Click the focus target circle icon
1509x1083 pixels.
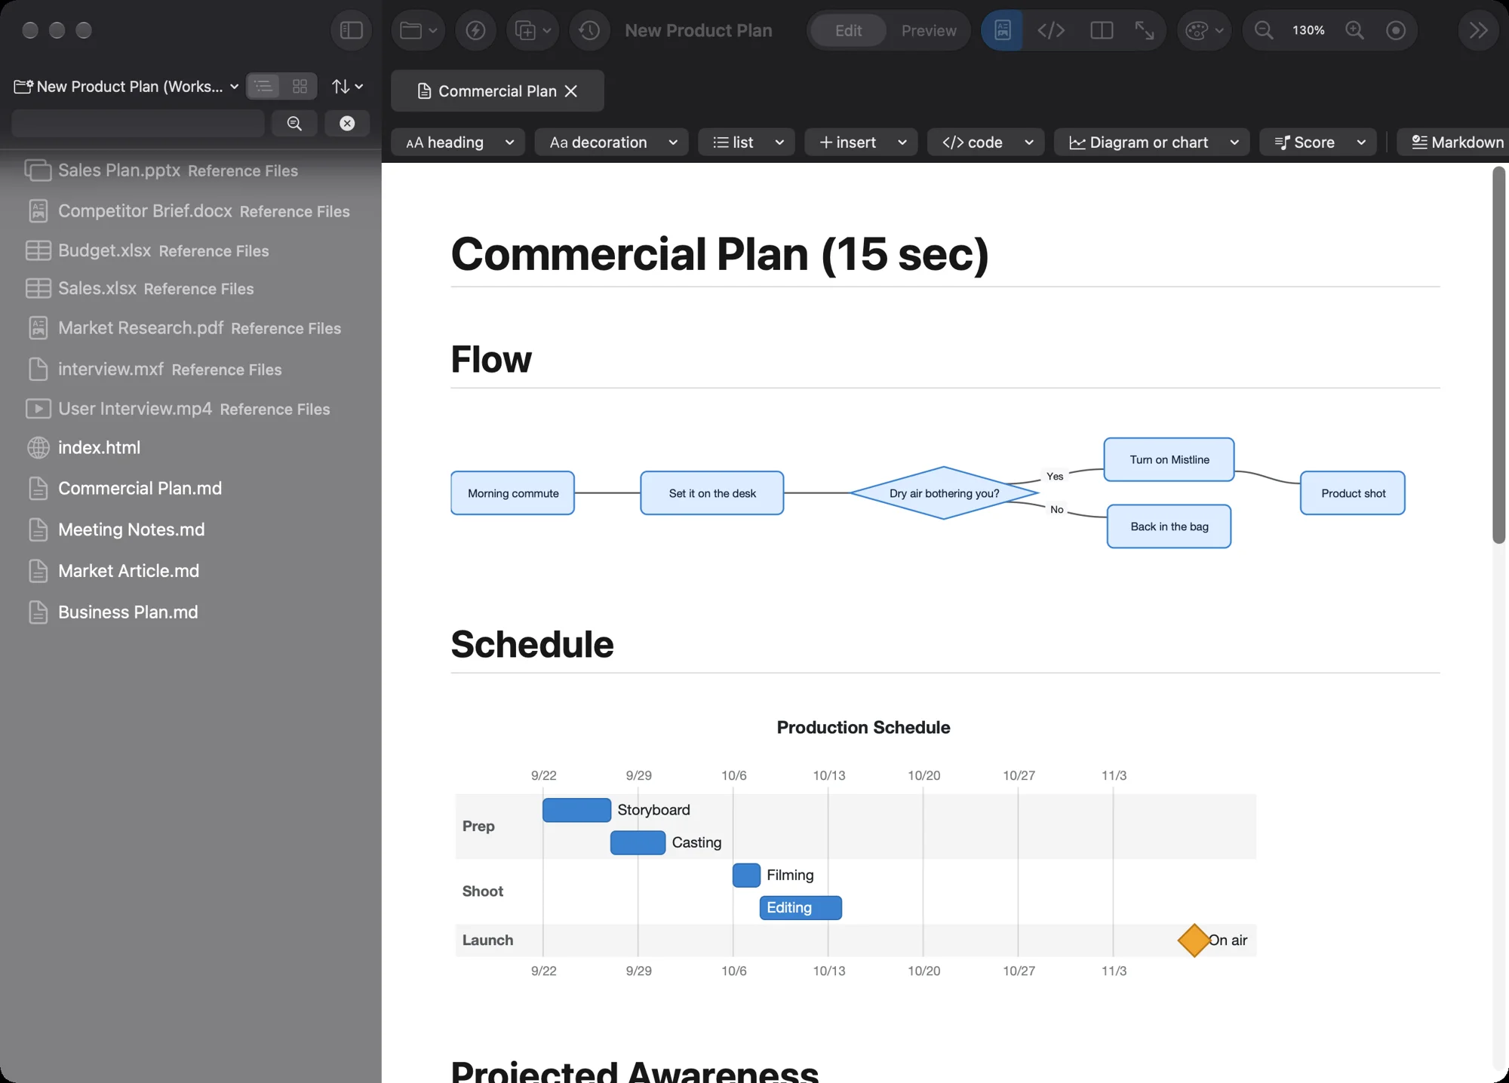[1396, 30]
